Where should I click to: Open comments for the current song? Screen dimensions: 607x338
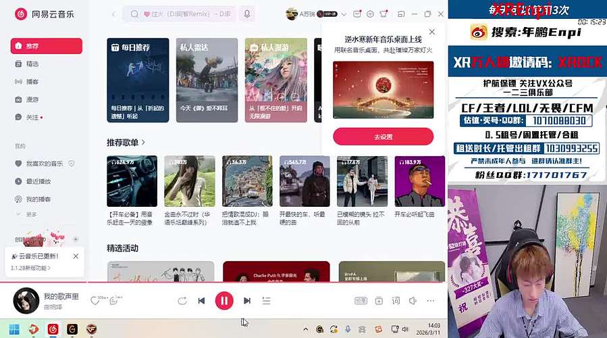tap(114, 300)
